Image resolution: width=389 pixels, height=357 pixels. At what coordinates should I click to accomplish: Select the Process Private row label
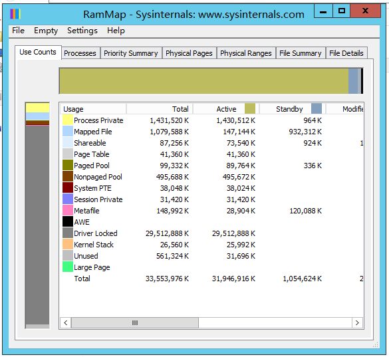click(98, 120)
